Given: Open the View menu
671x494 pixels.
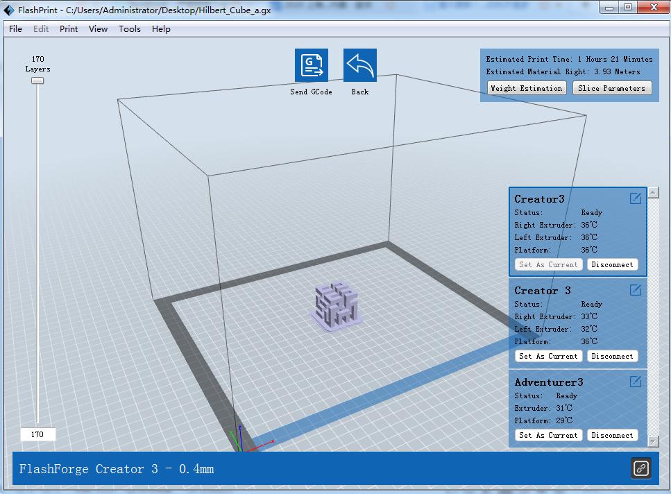Looking at the screenshot, I should (x=98, y=28).
